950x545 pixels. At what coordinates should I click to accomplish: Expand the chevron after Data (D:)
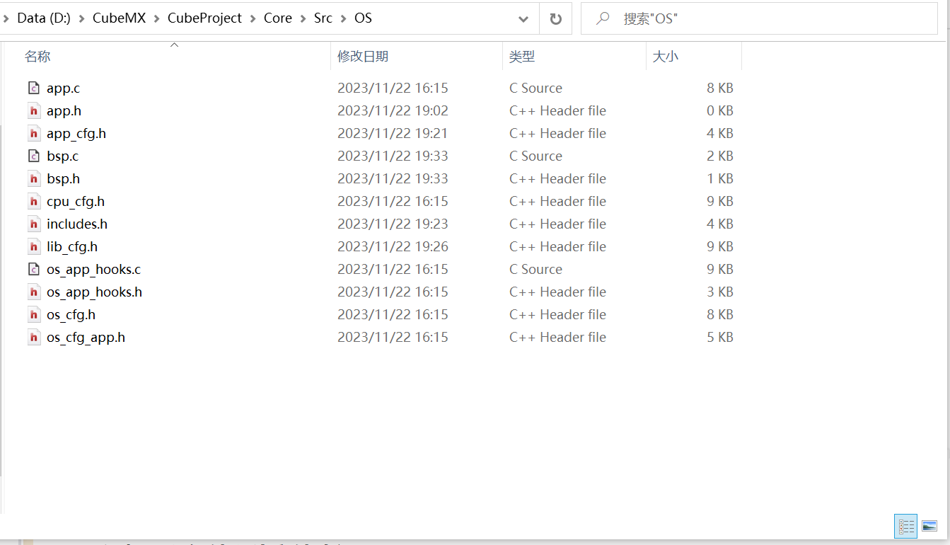tap(81, 18)
